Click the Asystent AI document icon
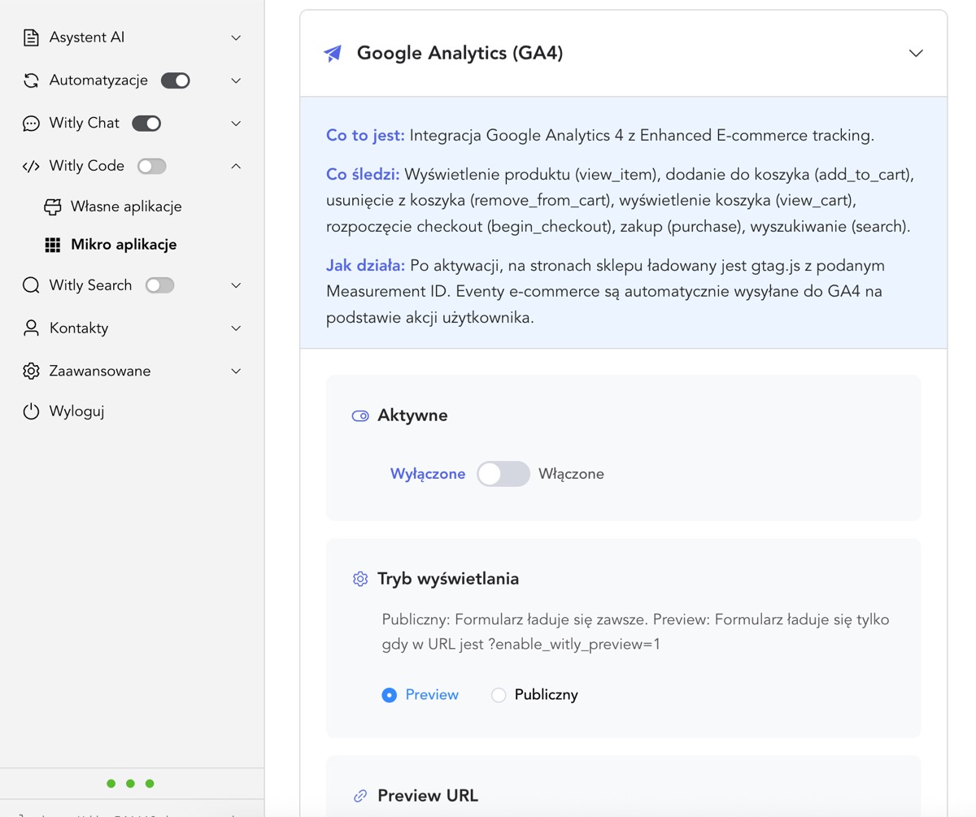The image size is (976, 817). (x=30, y=37)
